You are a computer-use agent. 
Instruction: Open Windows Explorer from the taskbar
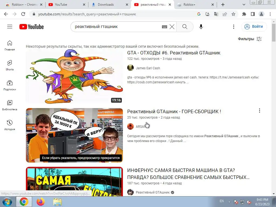pos(58,202)
